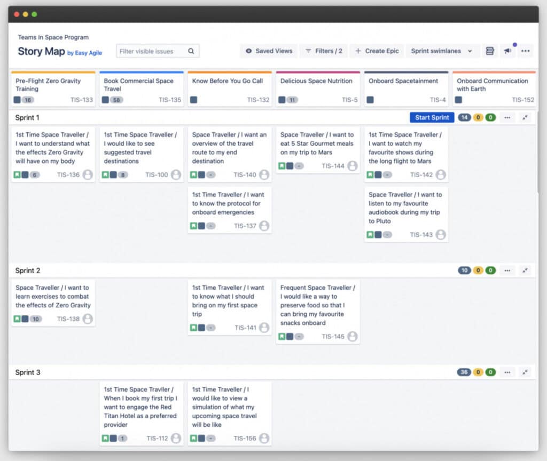The width and height of the screenshot is (547, 461).
Task: Click the search magnifier icon in filter box
Action: pos(191,51)
